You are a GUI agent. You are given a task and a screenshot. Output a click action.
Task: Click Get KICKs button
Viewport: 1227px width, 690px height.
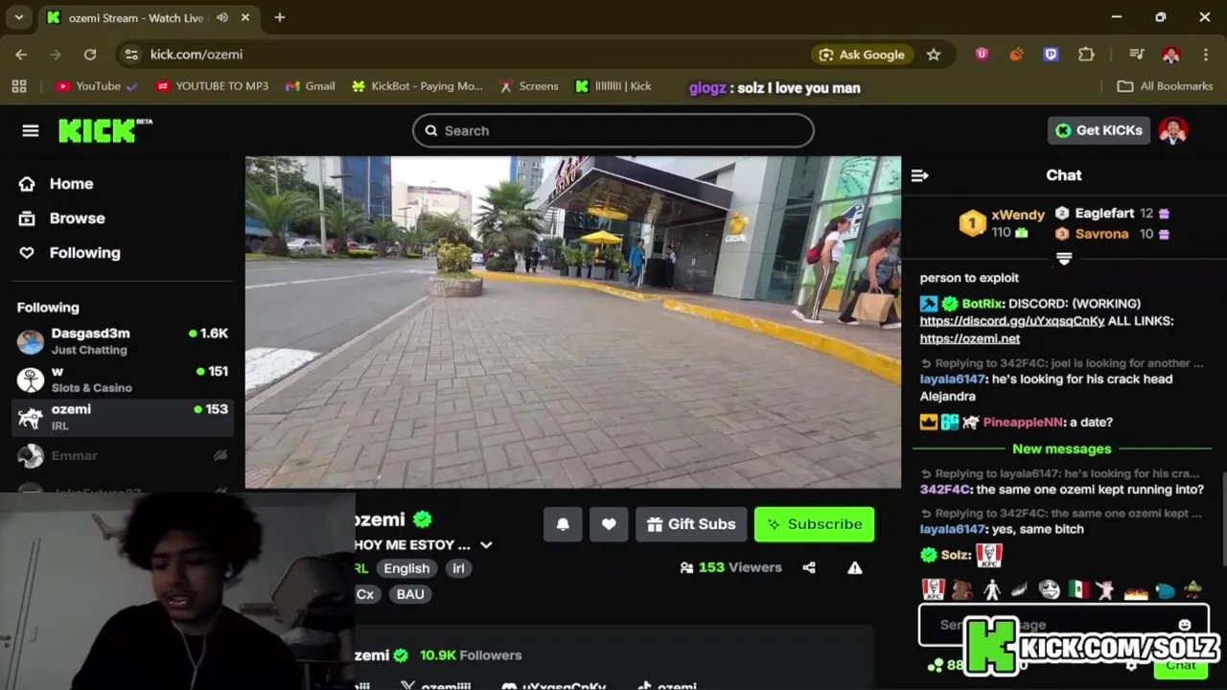pos(1099,130)
